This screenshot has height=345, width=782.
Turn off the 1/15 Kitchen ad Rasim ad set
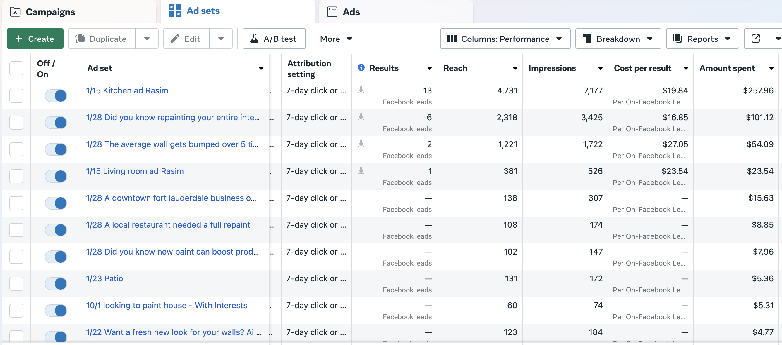[x=56, y=96]
